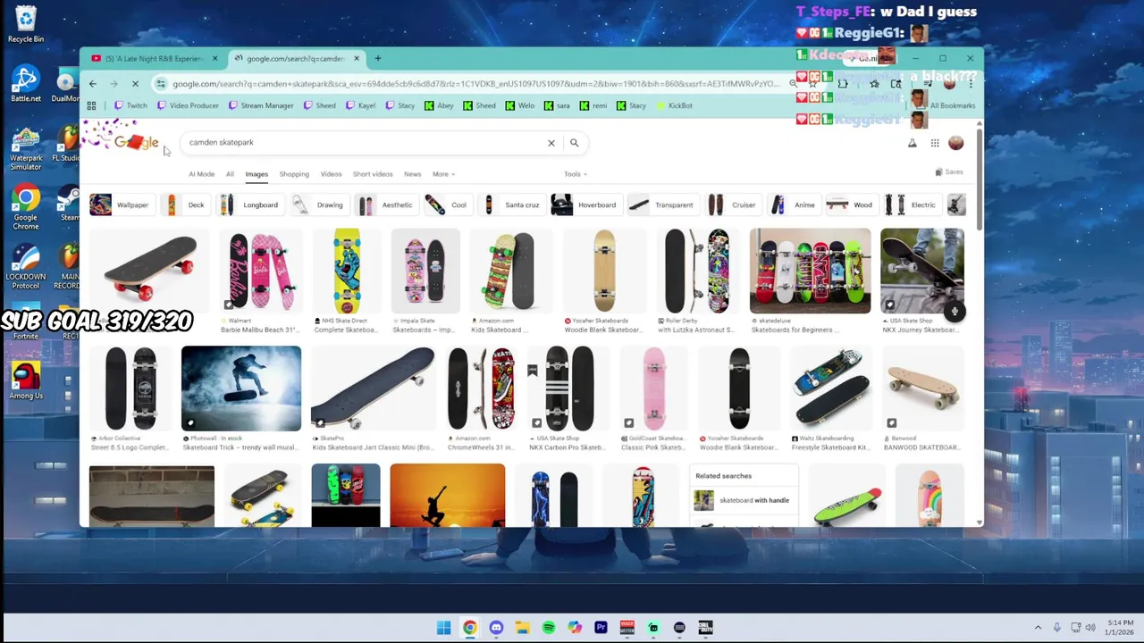1144x643 pixels.
Task: Switch to the All results tab
Action: tap(230, 174)
